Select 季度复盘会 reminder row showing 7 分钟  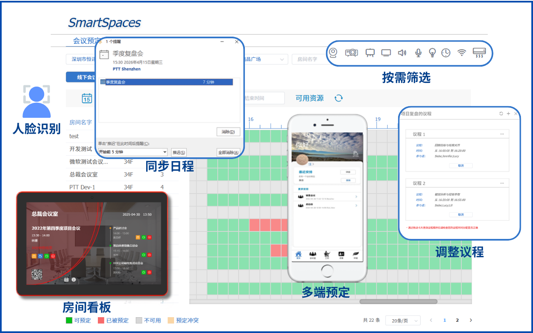click(167, 82)
